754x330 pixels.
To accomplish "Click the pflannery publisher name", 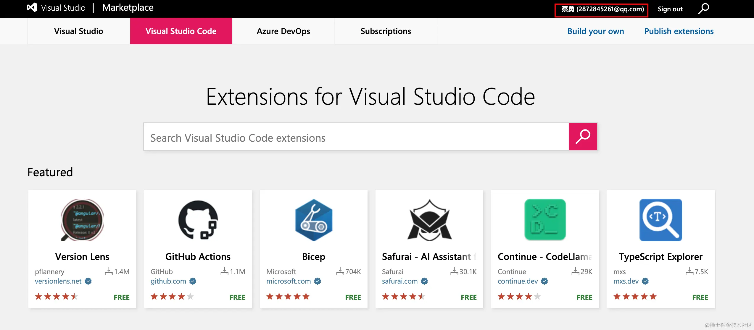I will [49, 272].
